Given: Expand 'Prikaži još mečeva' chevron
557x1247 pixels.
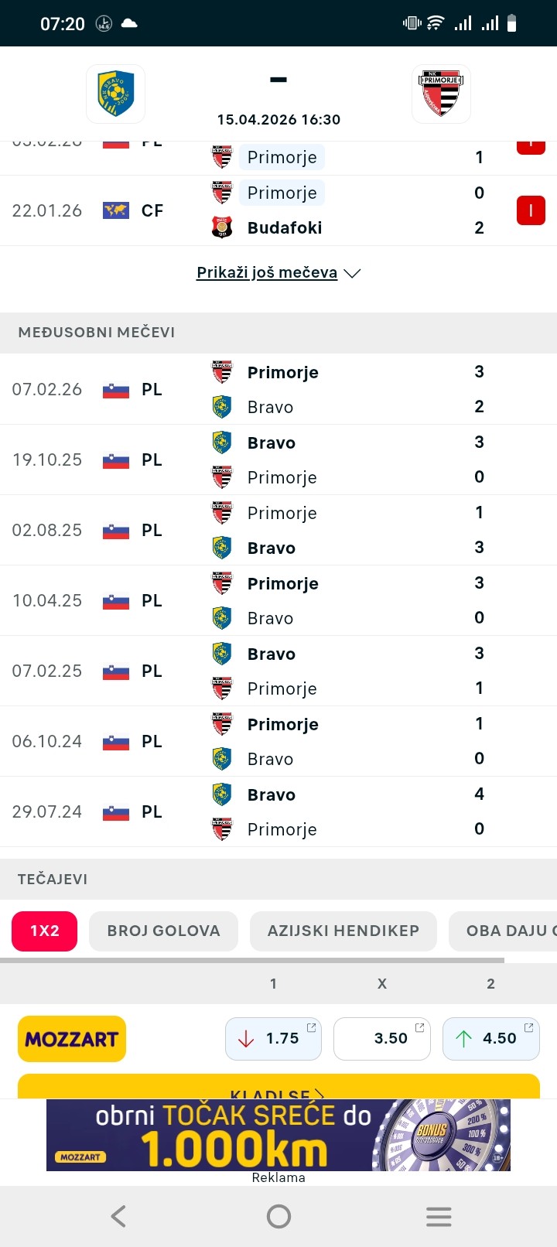Looking at the screenshot, I should pyautogui.click(x=353, y=273).
